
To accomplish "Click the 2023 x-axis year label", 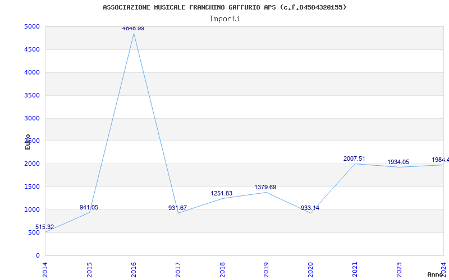I will coord(399,270).
